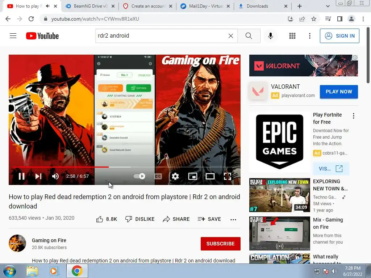This screenshot has width=371, height=278.
Task: Mute tab via speaker icon
Action: 48,6
